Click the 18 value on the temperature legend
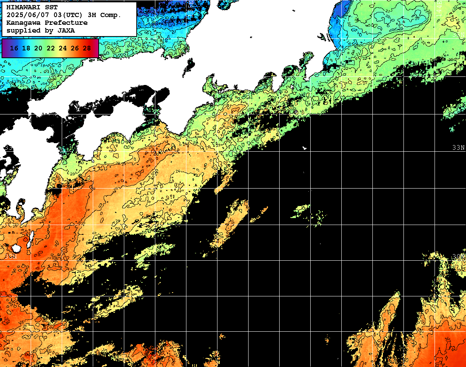466x367 pixels. pyautogui.click(x=26, y=48)
